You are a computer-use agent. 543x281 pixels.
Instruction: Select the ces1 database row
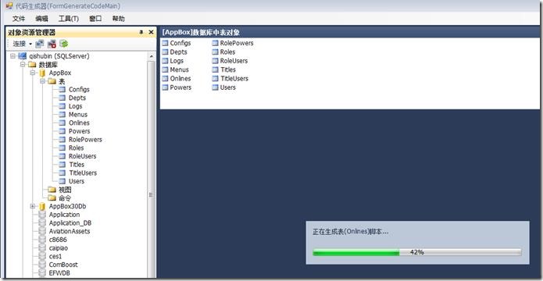(x=55, y=256)
